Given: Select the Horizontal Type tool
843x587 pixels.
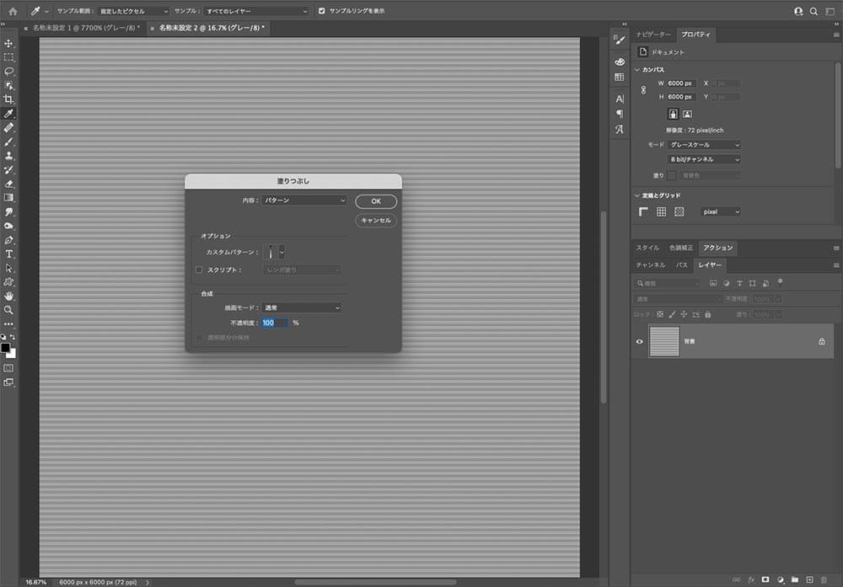Looking at the screenshot, I should click(x=8, y=254).
